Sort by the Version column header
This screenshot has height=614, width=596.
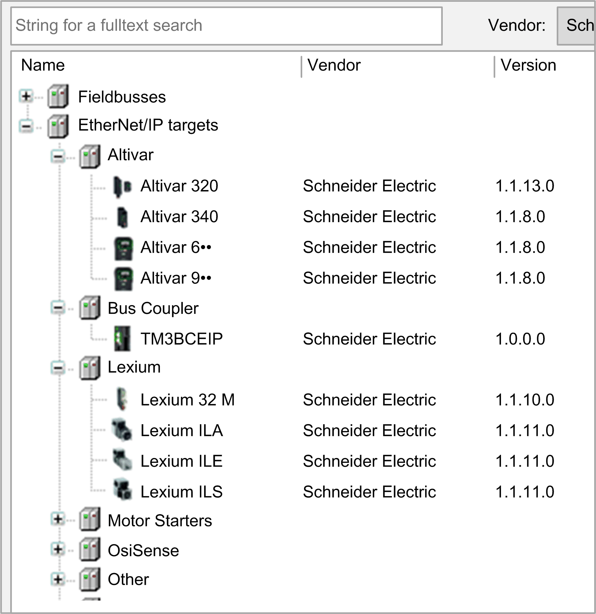(529, 65)
